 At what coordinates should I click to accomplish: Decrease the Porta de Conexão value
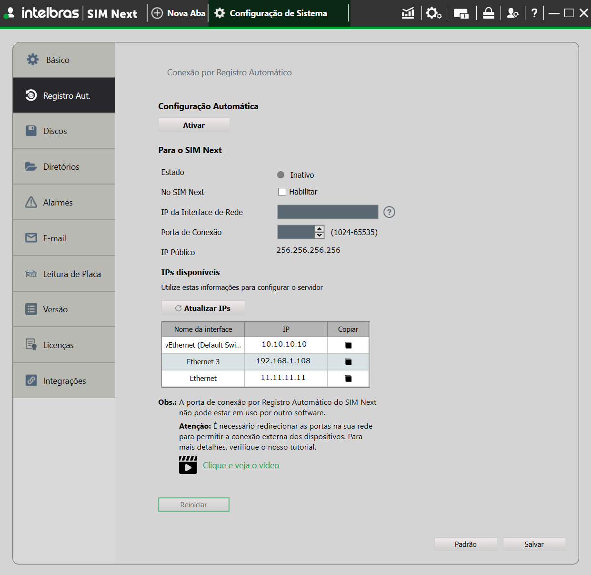320,236
